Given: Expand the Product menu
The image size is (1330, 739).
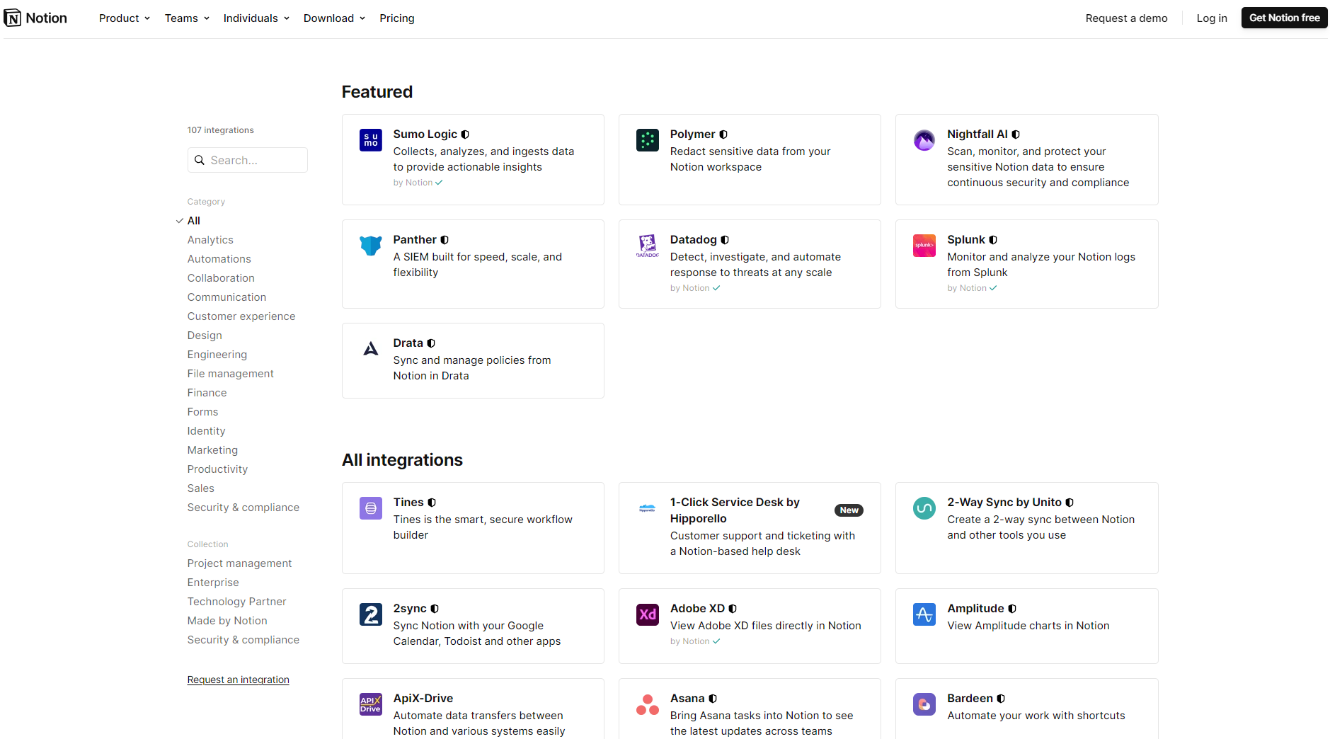Looking at the screenshot, I should [125, 18].
